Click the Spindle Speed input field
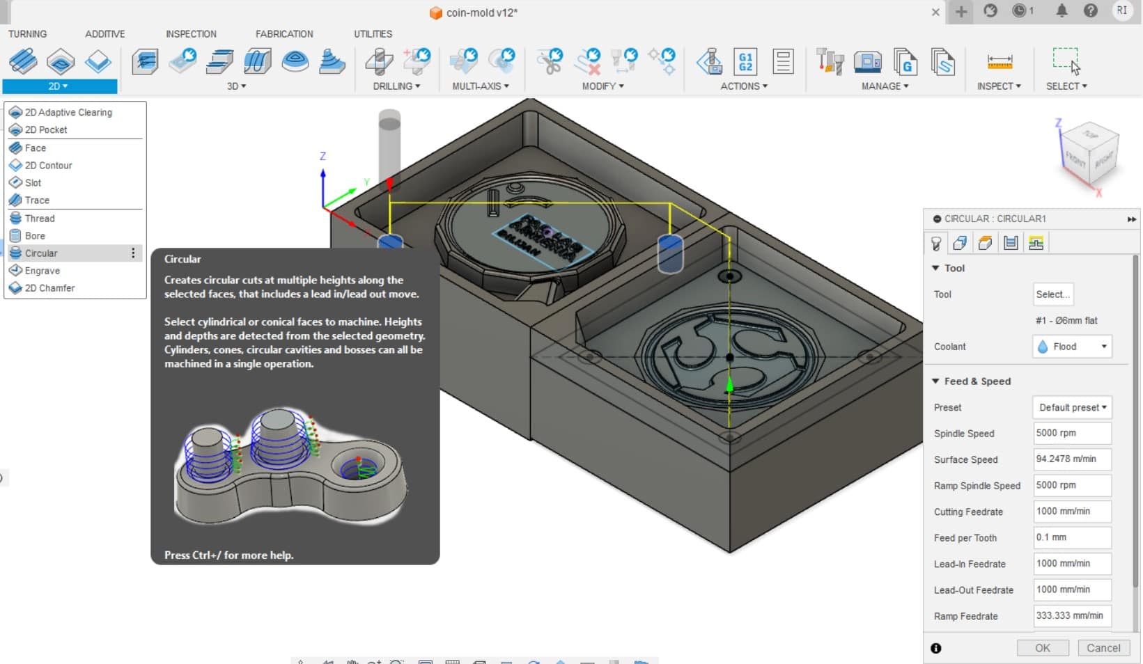Image resolution: width=1143 pixels, height=664 pixels. pyautogui.click(x=1071, y=433)
